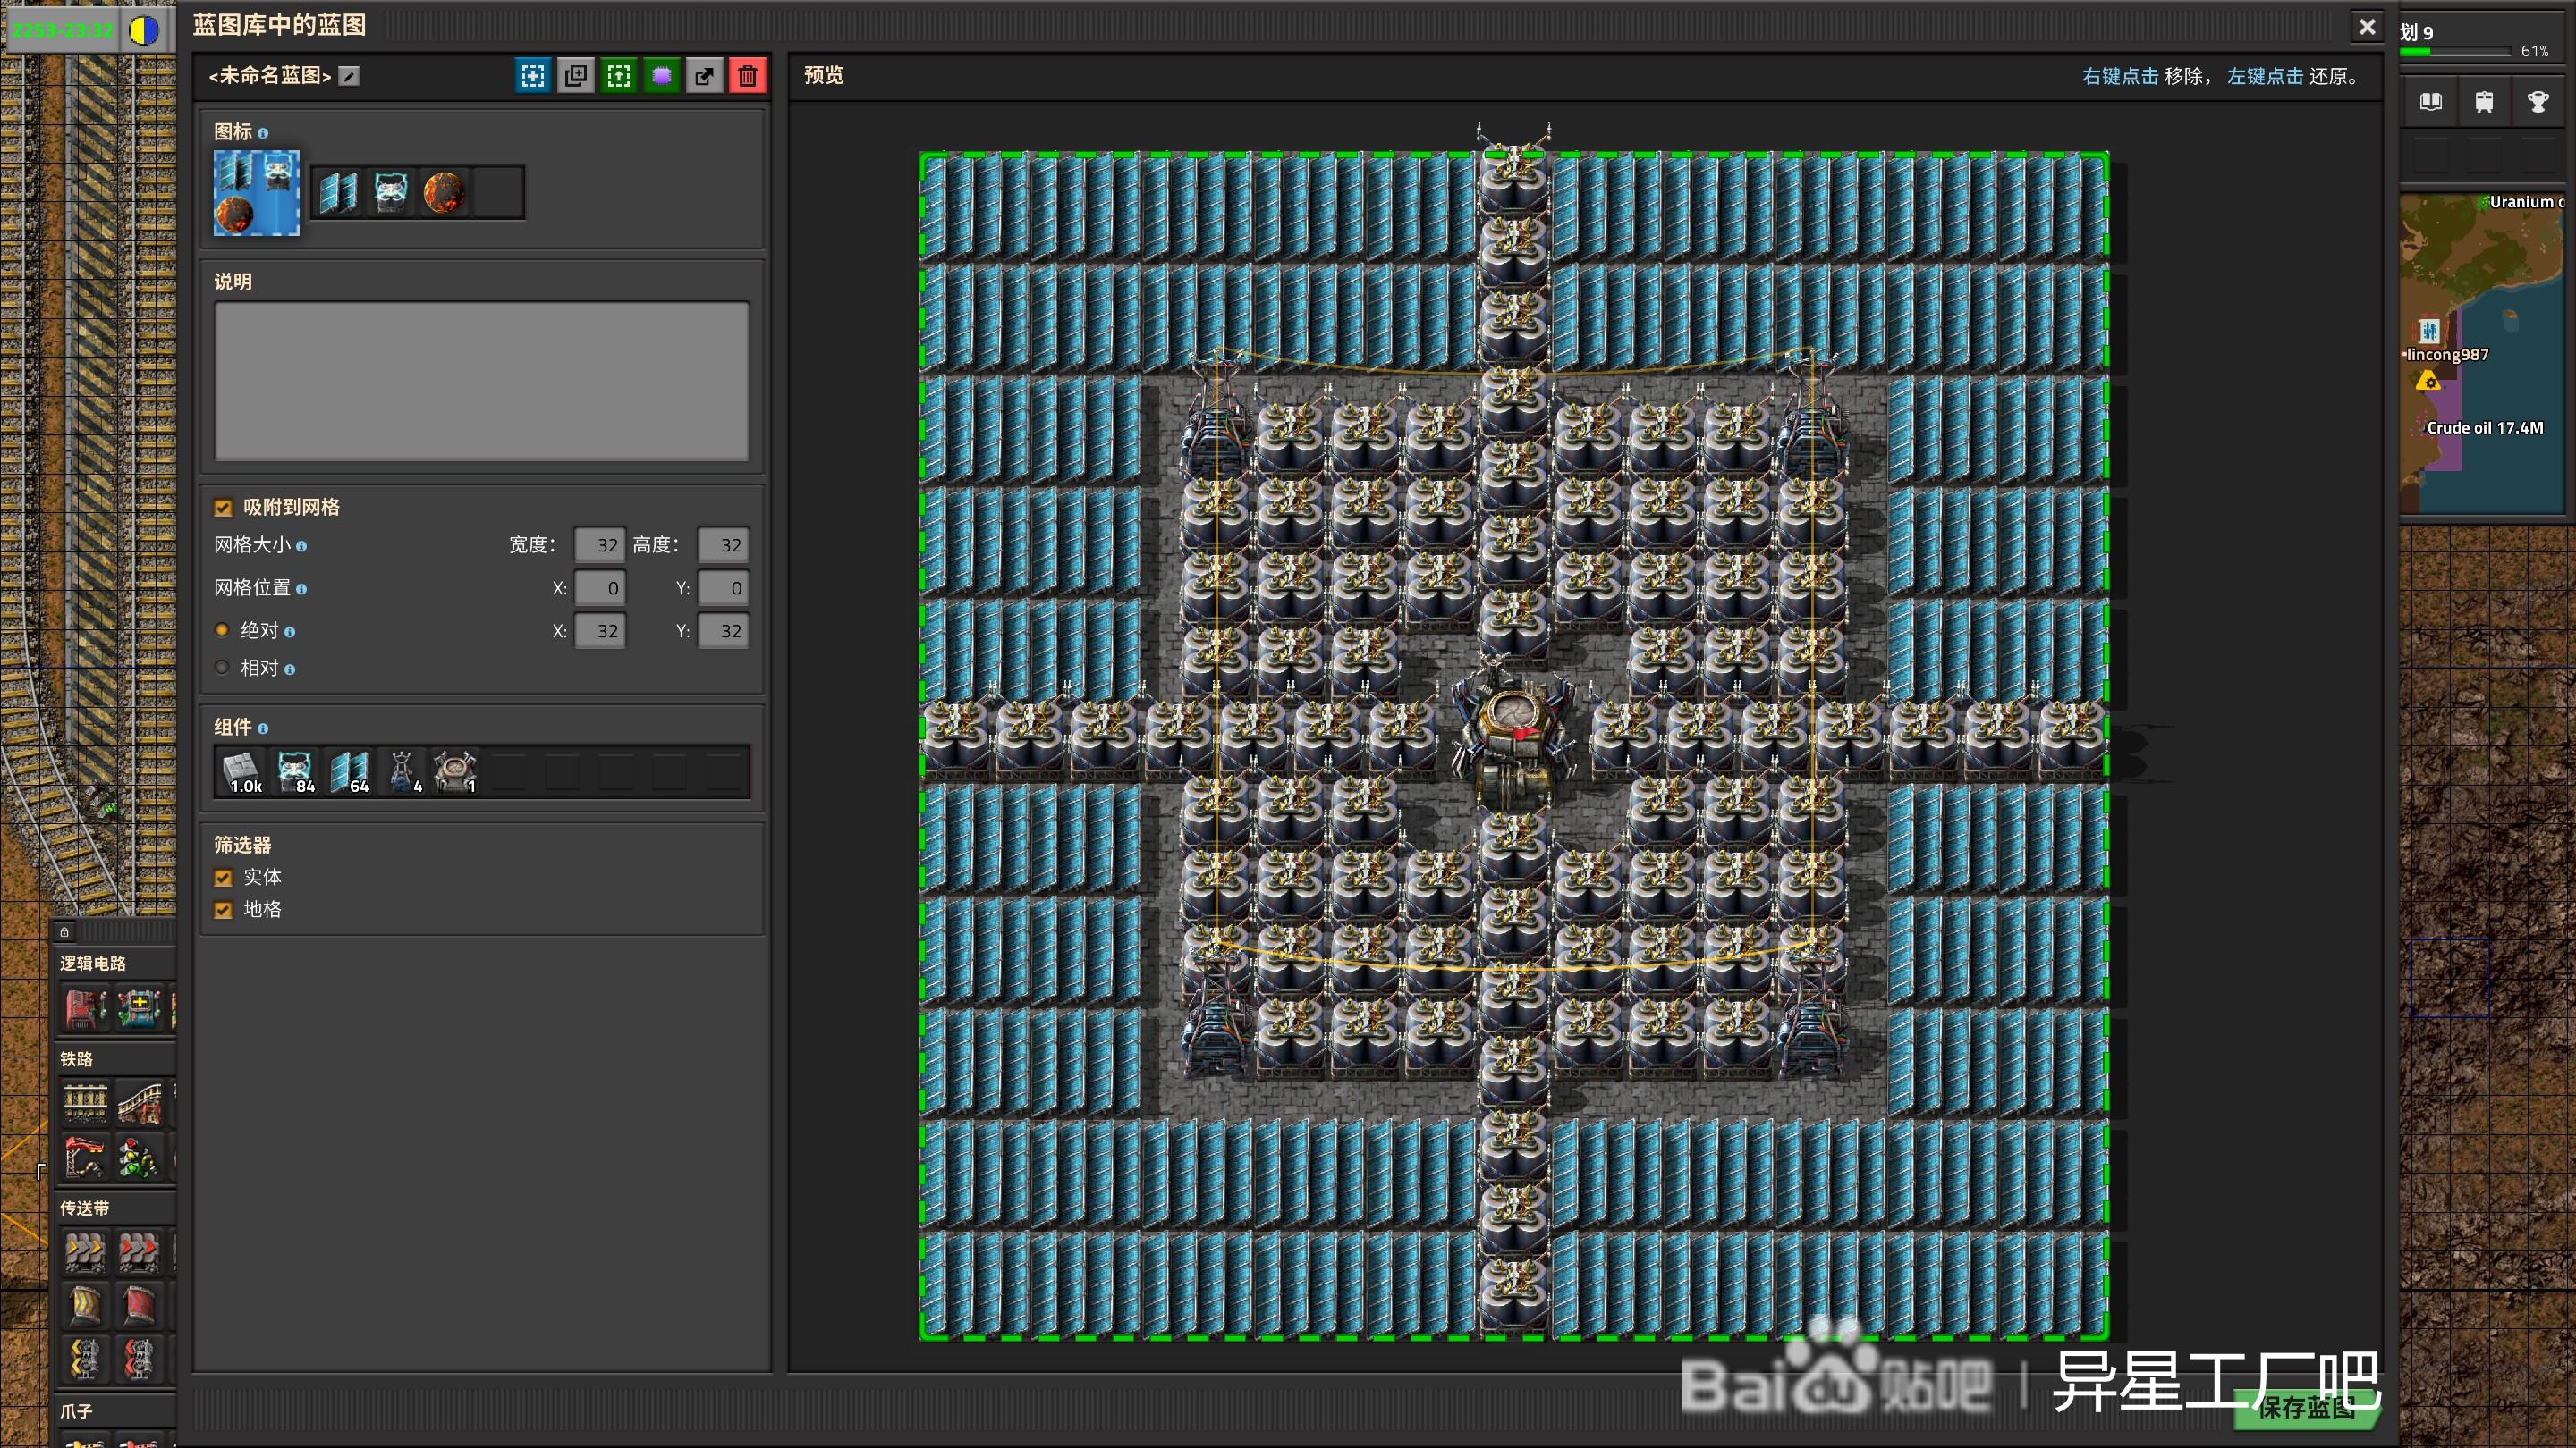Click the 高度 grid height field
This screenshot has width=2576, height=1448.
click(723, 544)
